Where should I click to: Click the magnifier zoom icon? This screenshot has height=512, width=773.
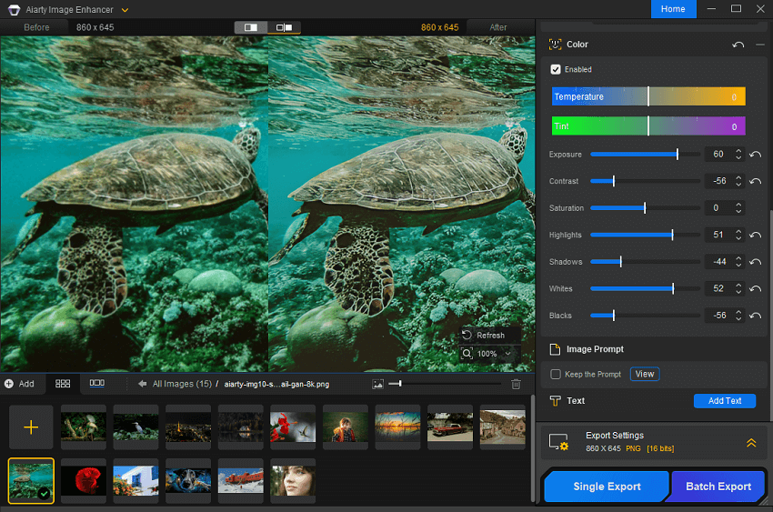[467, 354]
